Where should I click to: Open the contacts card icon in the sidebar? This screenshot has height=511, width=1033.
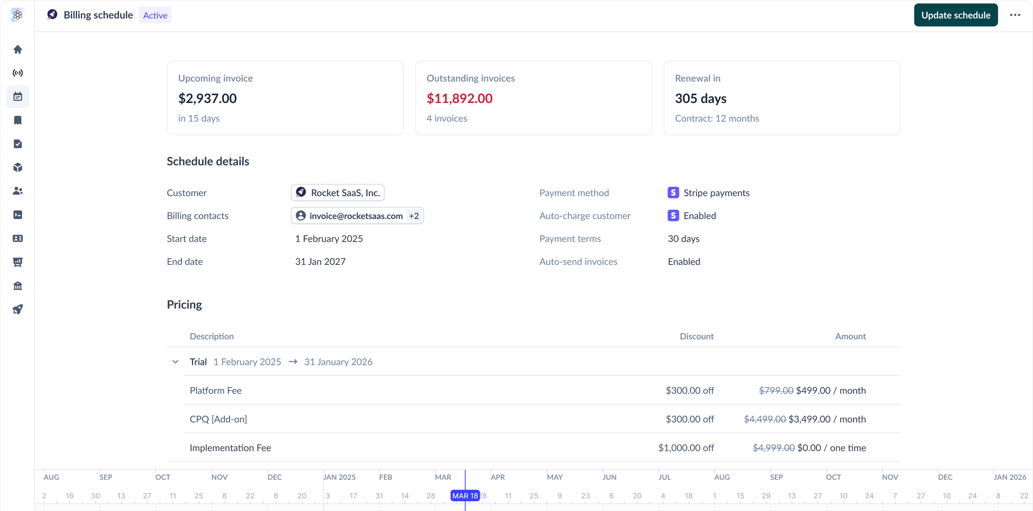(18, 239)
